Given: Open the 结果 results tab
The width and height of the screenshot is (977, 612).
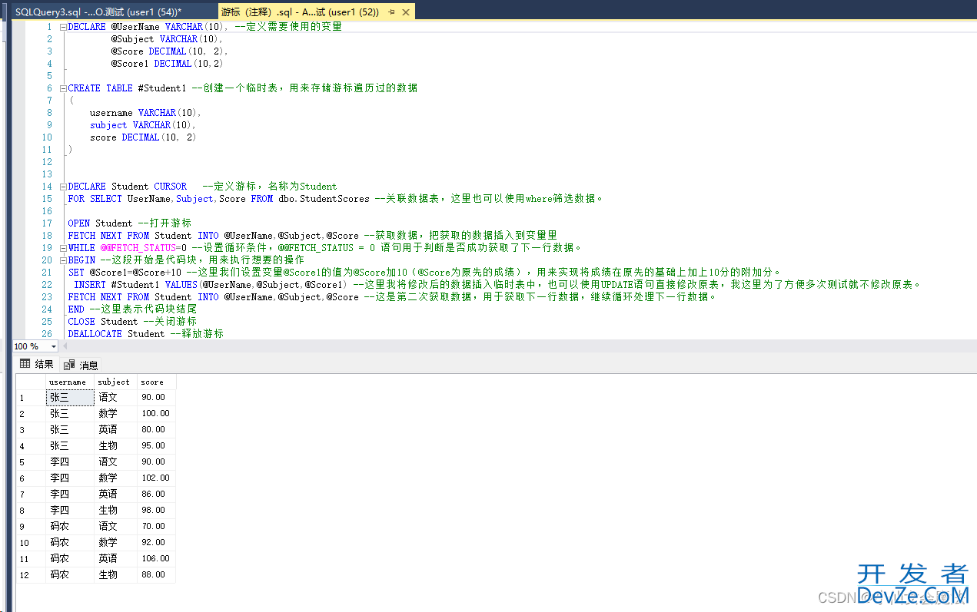Looking at the screenshot, I should pos(37,365).
